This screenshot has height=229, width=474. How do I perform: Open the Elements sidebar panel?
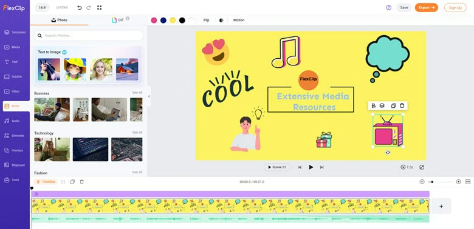click(x=15, y=136)
